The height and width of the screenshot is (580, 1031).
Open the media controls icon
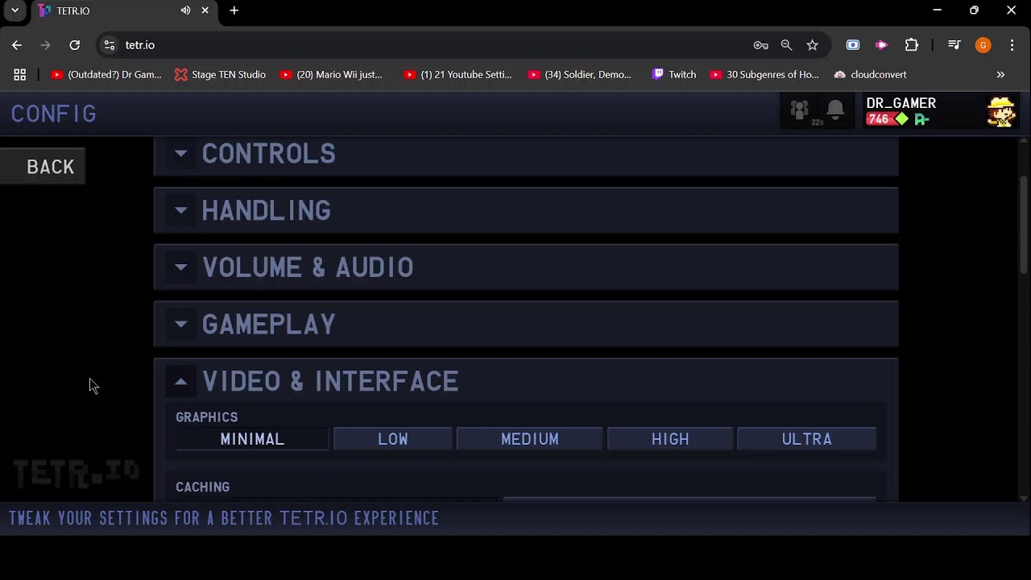954,45
